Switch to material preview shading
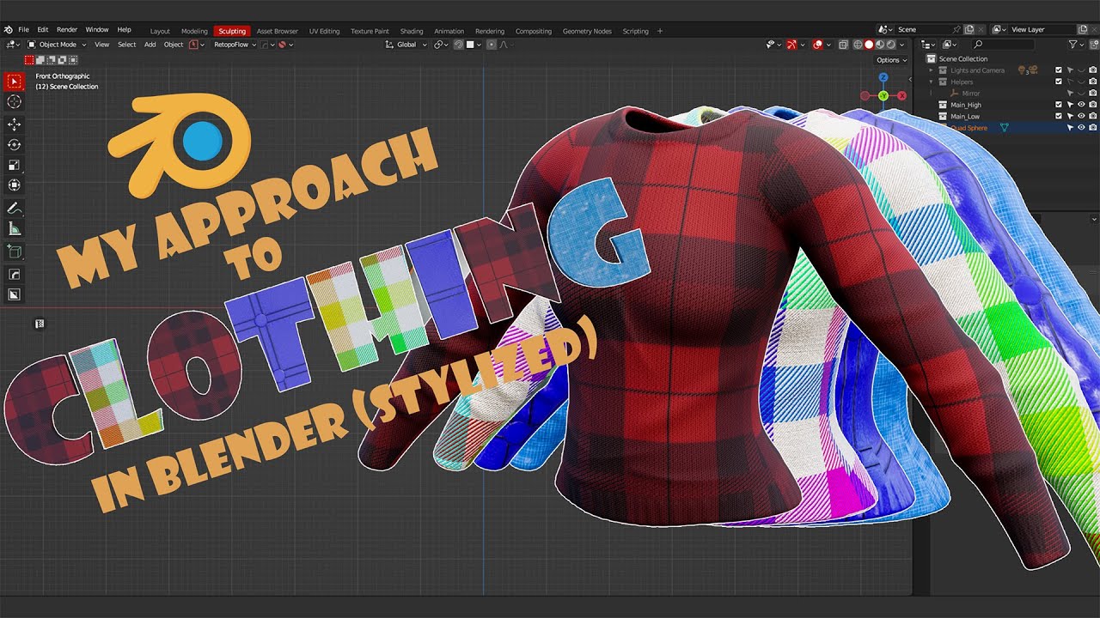This screenshot has width=1100, height=618. click(x=880, y=45)
